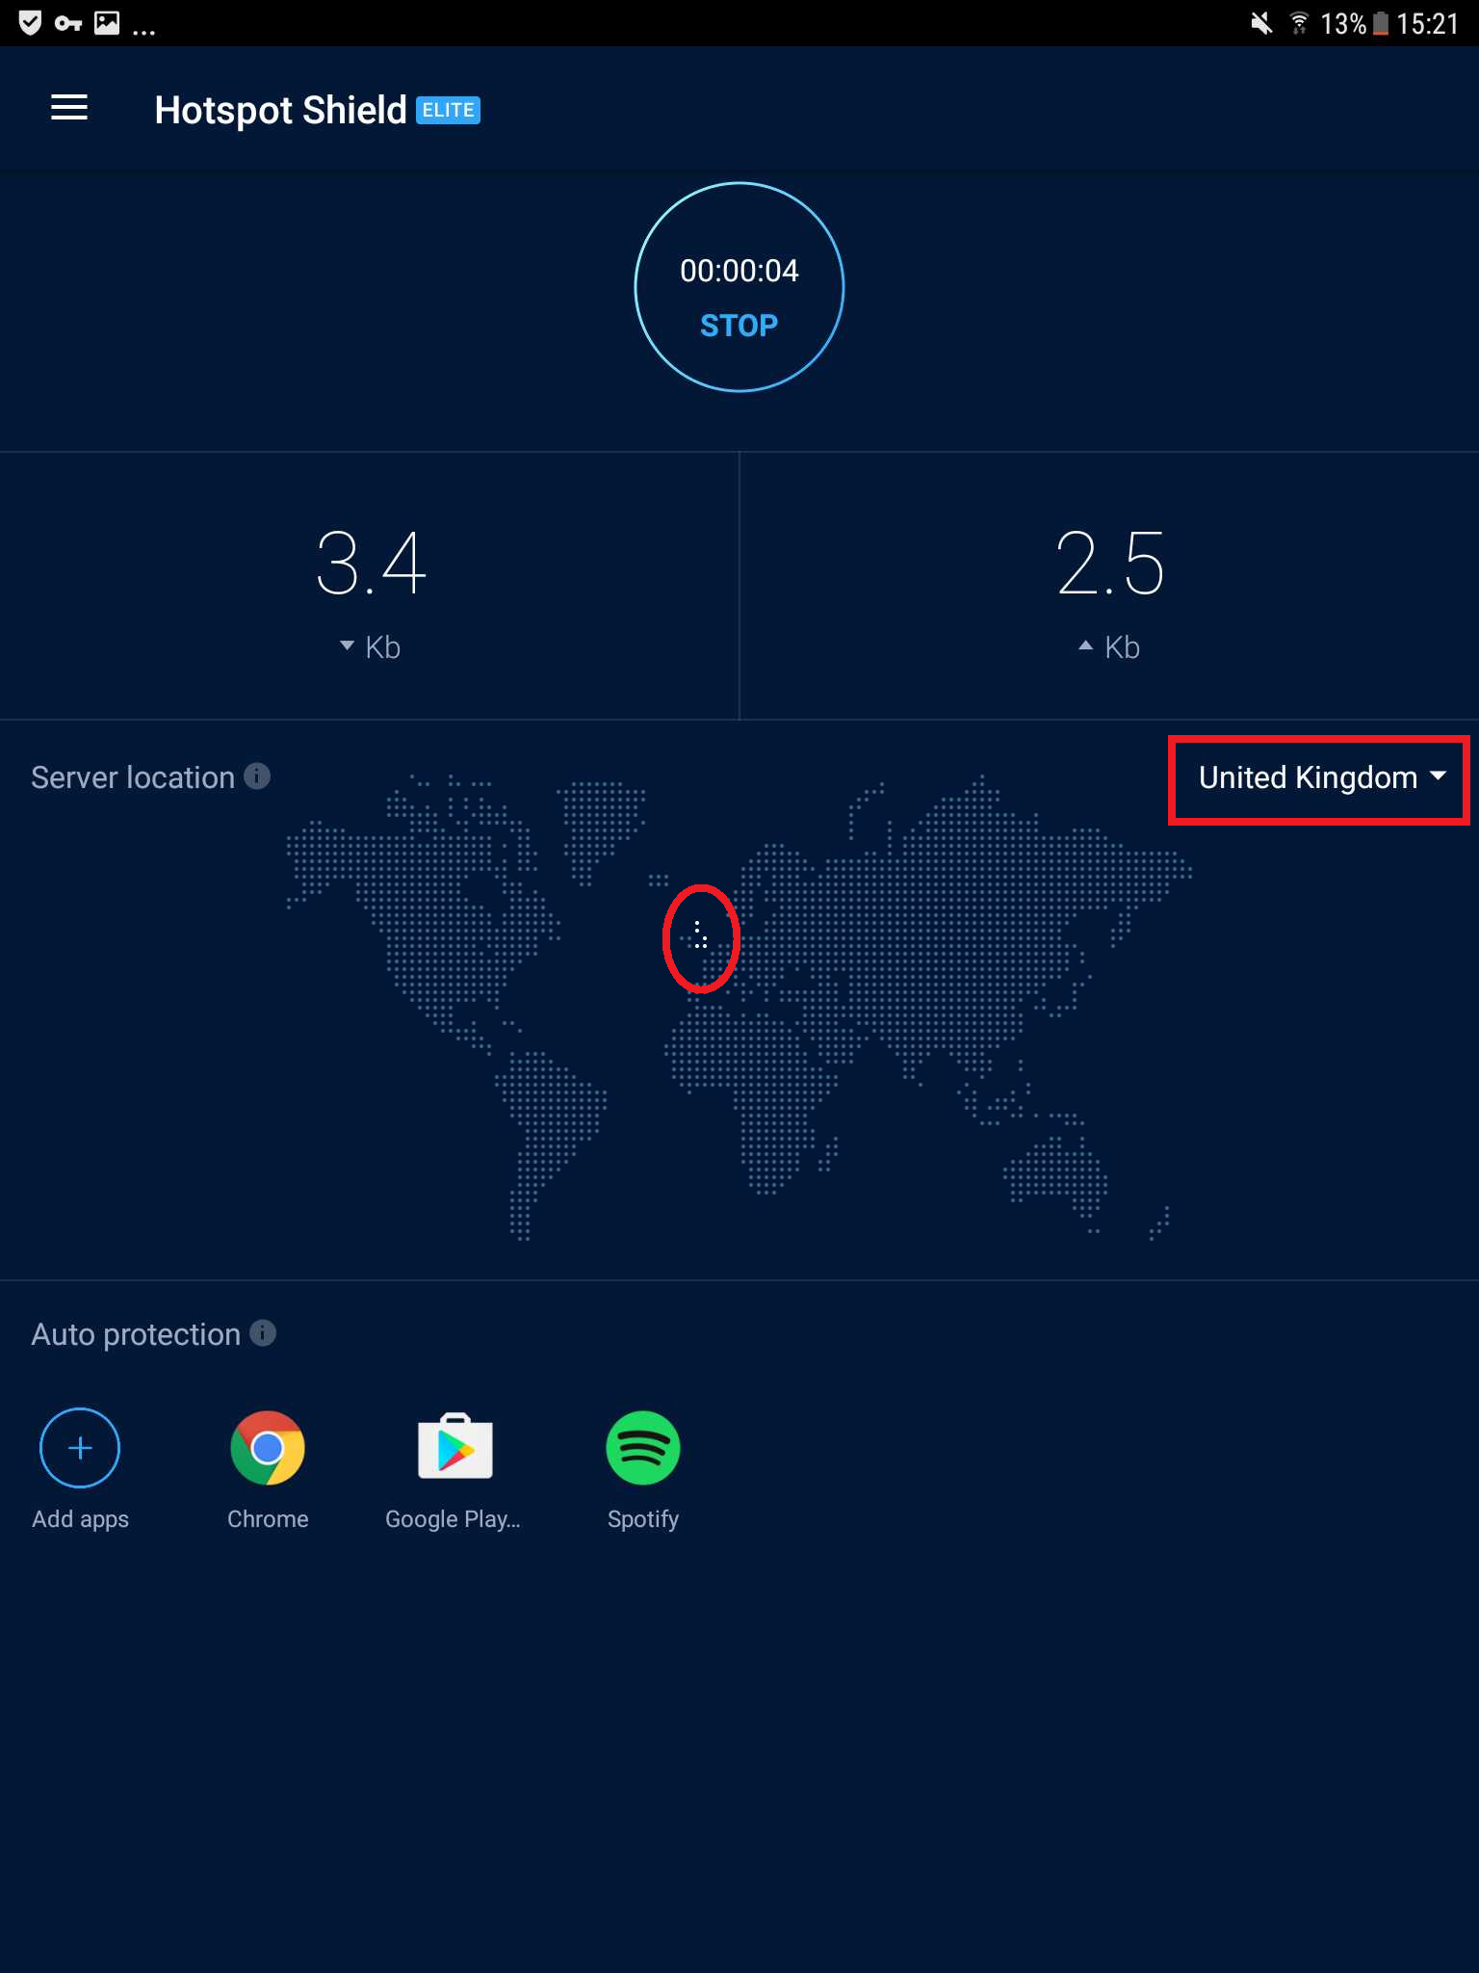
Task: Tap the Hotspot Shield title text
Action: coord(280,110)
